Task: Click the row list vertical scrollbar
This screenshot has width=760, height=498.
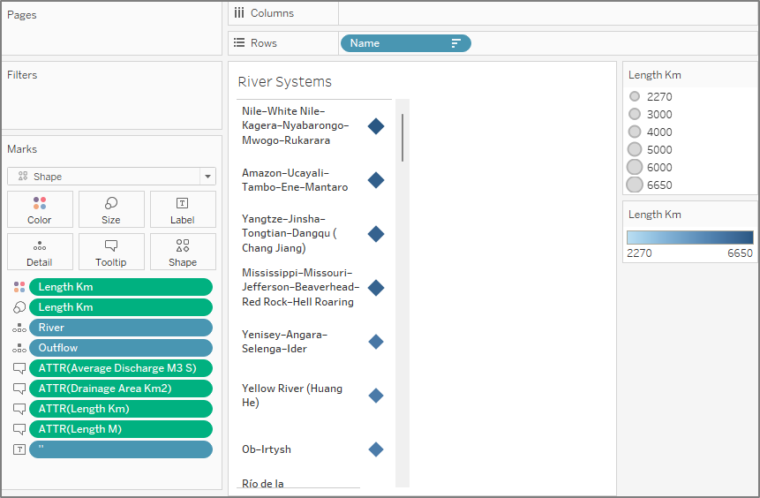Action: [x=403, y=137]
